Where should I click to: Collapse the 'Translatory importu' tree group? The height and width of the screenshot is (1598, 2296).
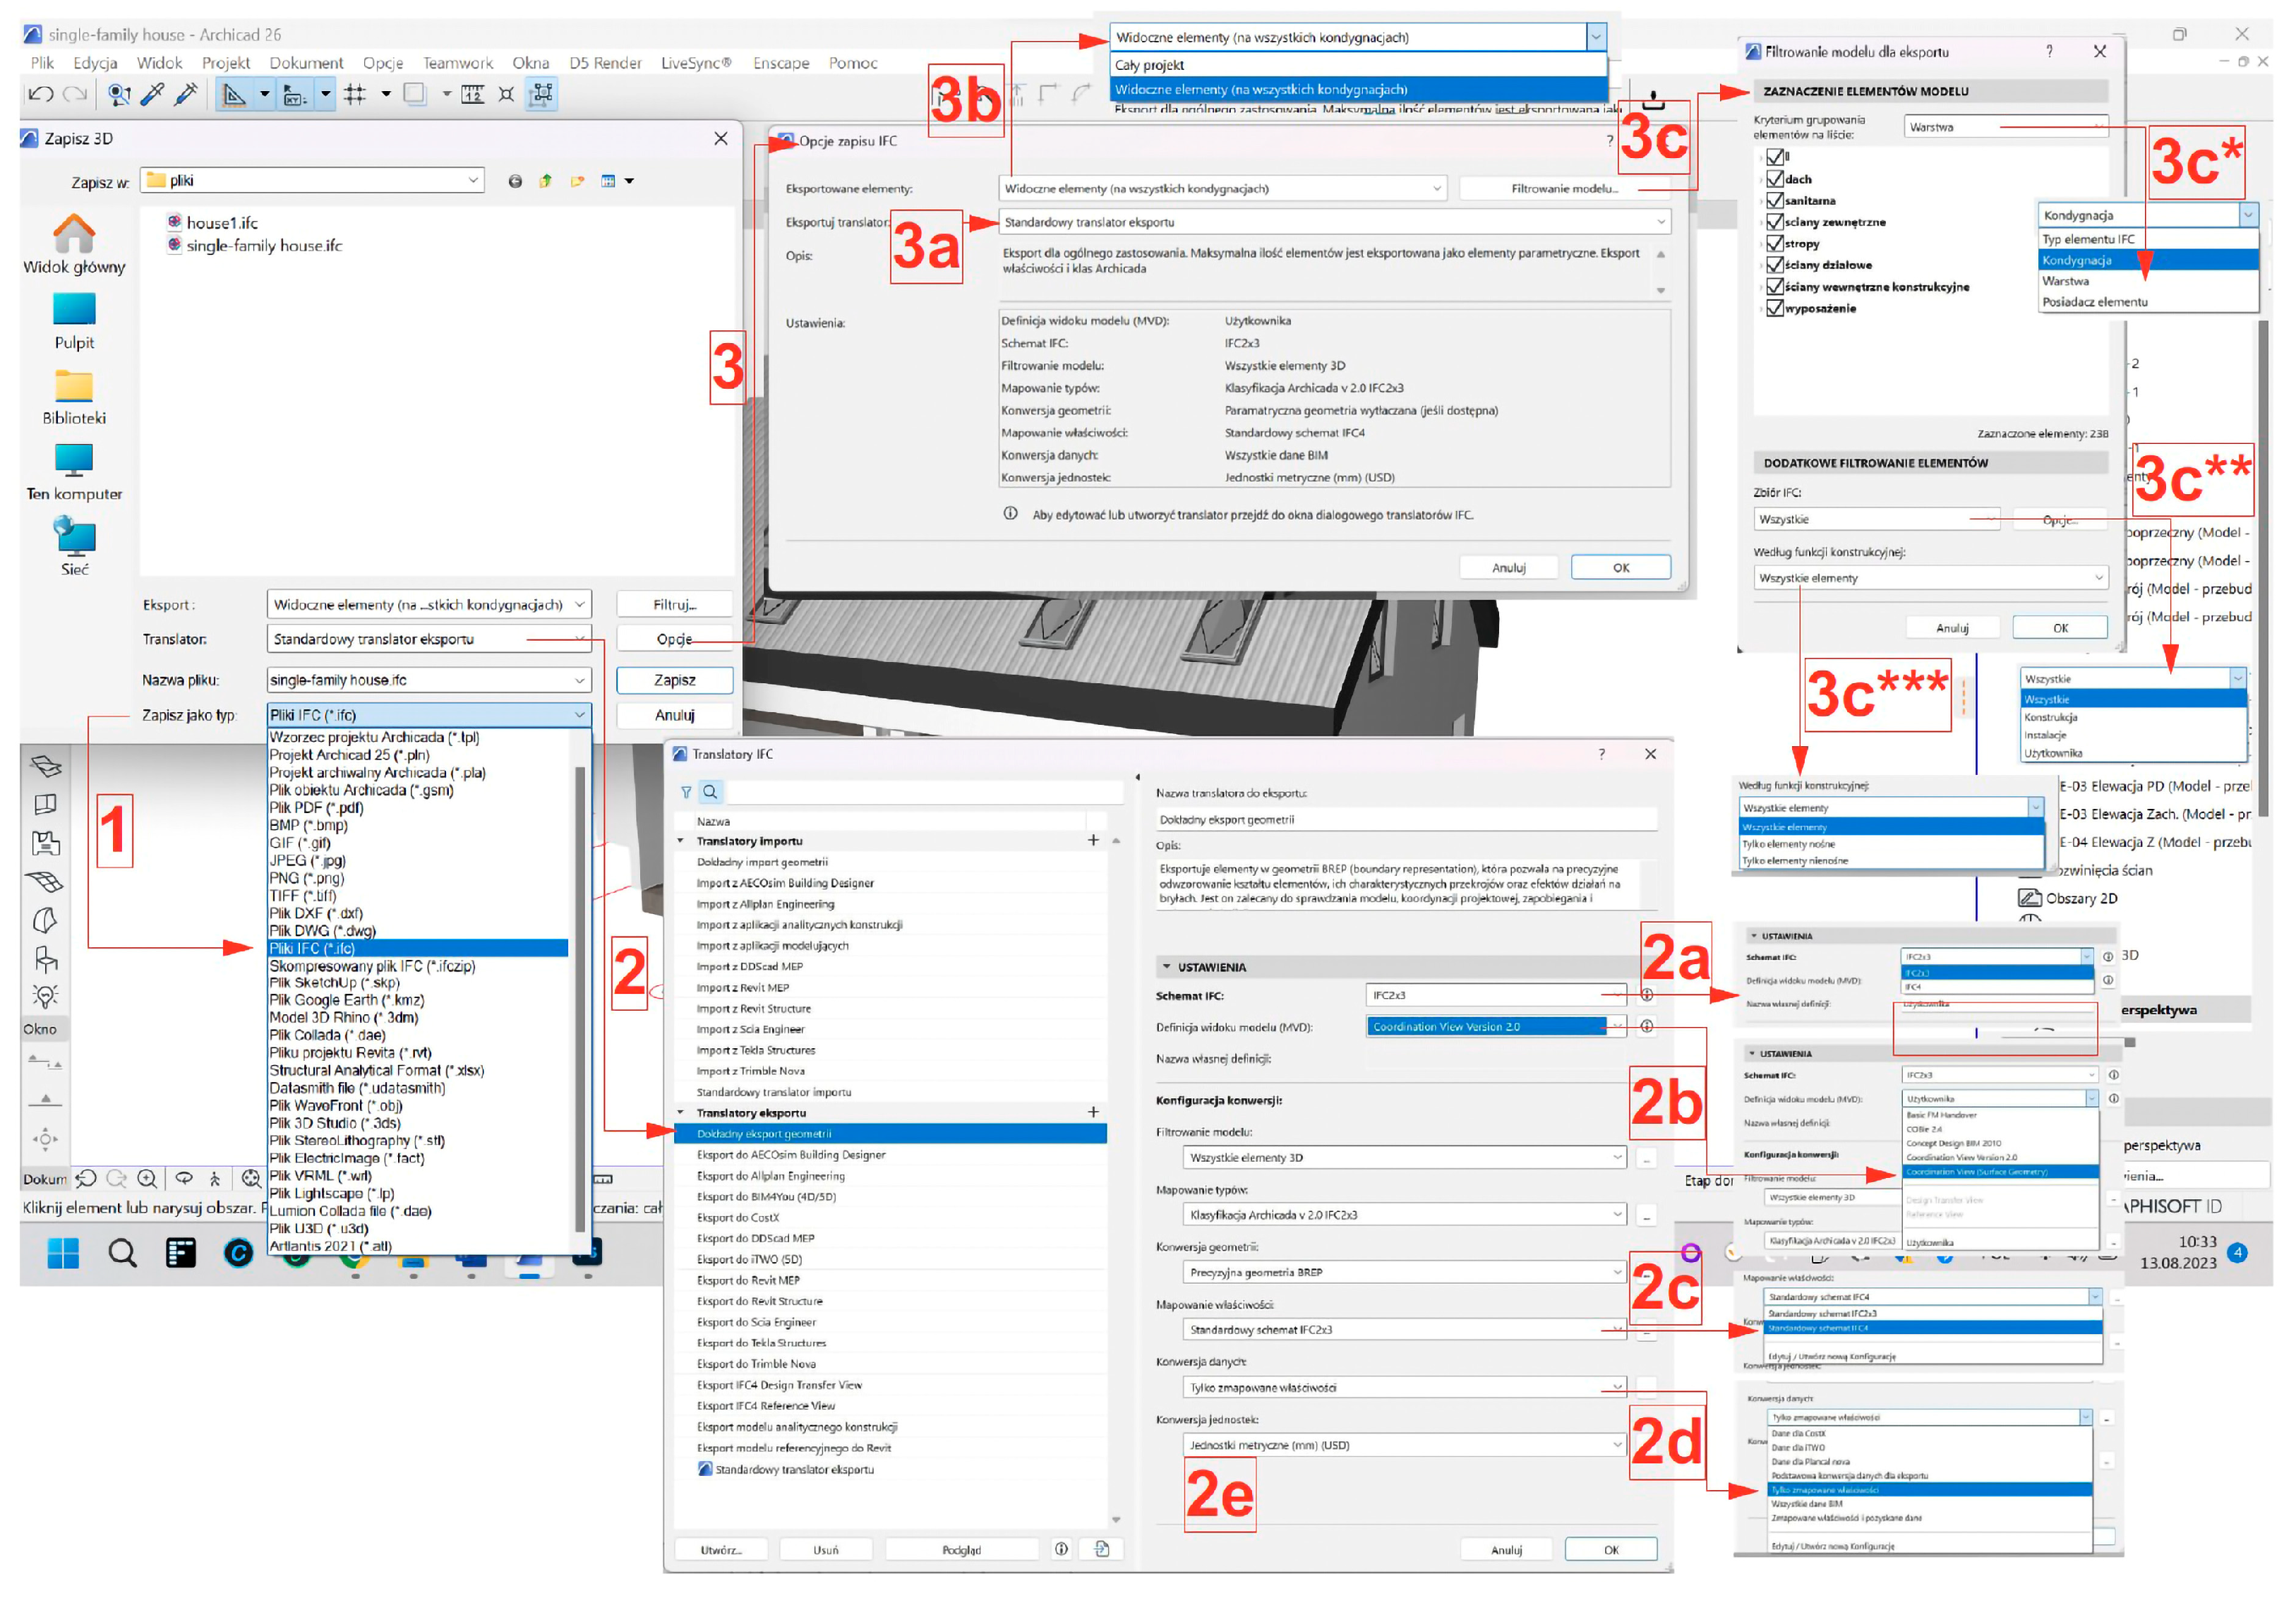pyautogui.click(x=682, y=842)
